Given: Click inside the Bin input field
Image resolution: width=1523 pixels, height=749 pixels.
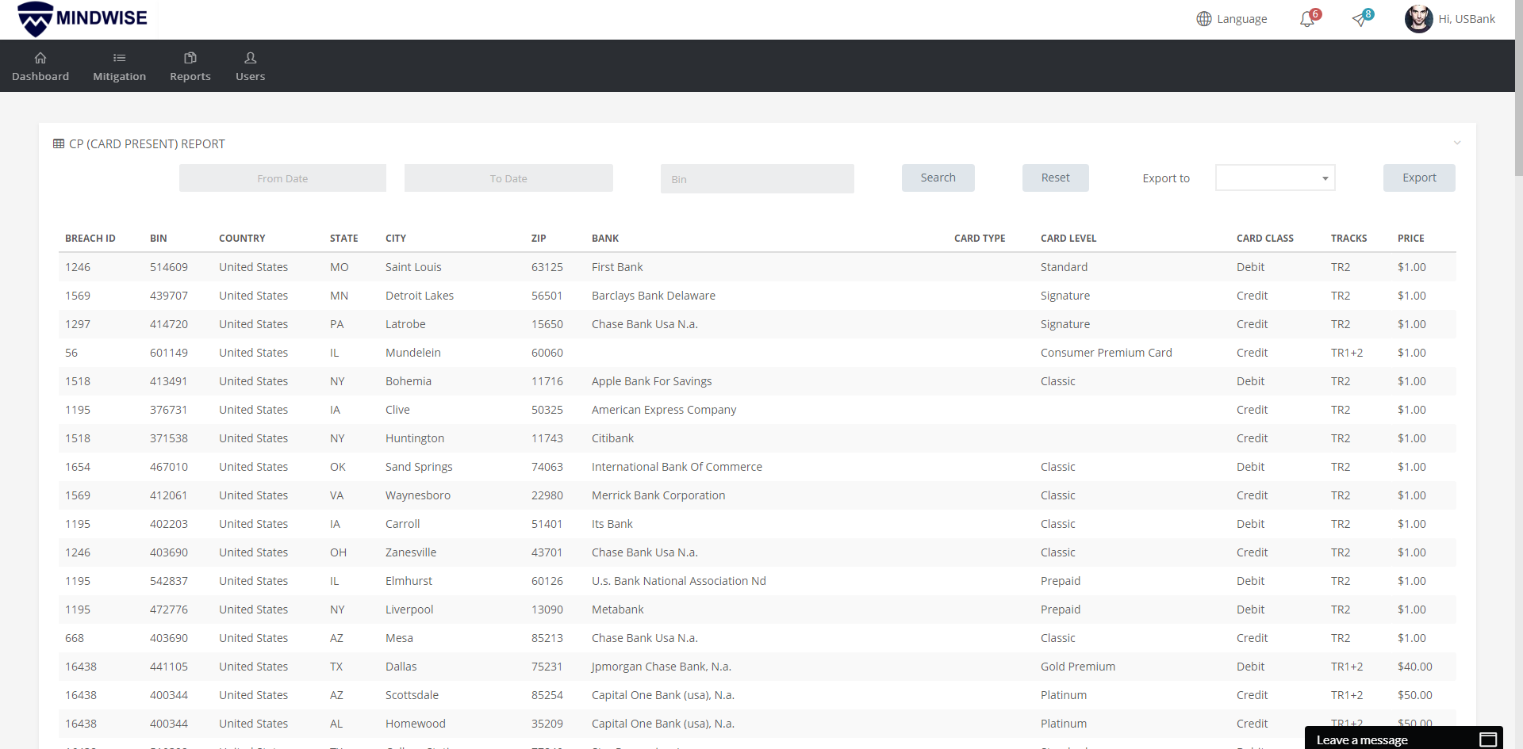Looking at the screenshot, I should pyautogui.click(x=757, y=178).
